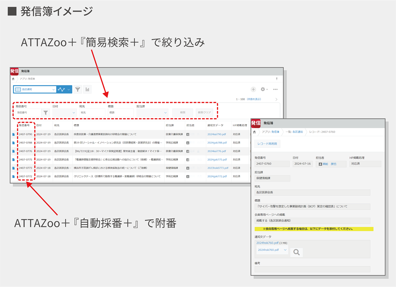Screen dimensions: 396x287
Task: Click the 標題 search input field
Action: coord(121,113)
